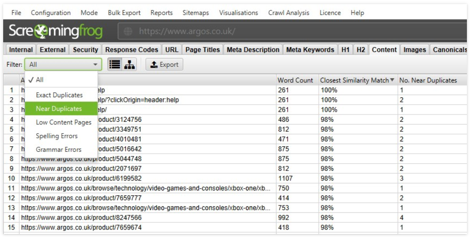Switch to the Security tab
Viewport: 471px width, 240px height.
[85, 50]
